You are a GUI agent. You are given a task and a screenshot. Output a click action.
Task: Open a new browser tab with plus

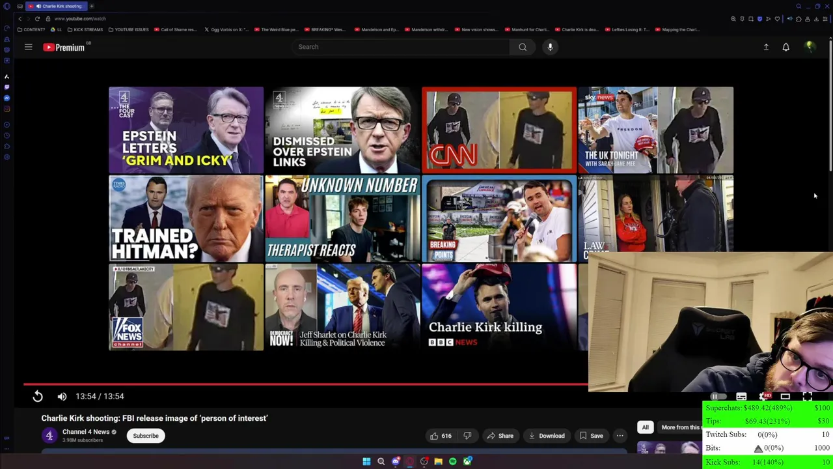(x=92, y=6)
